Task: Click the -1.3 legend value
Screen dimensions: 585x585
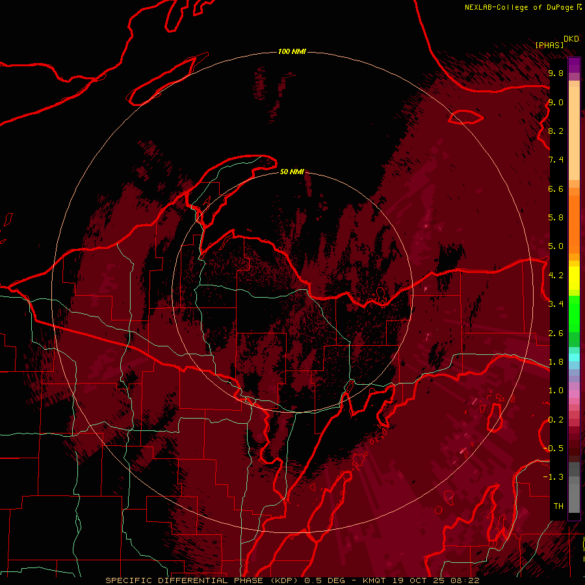Action: coord(553,477)
